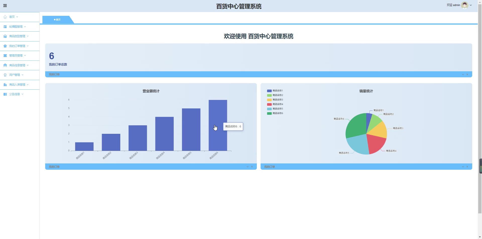Toggle 商品名称6 legend entry
Viewport: 482px width, 239px height.
[275, 113]
